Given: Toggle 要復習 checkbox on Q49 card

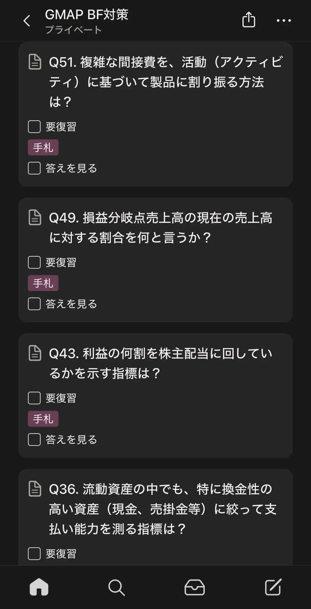Looking at the screenshot, I should coord(34,262).
